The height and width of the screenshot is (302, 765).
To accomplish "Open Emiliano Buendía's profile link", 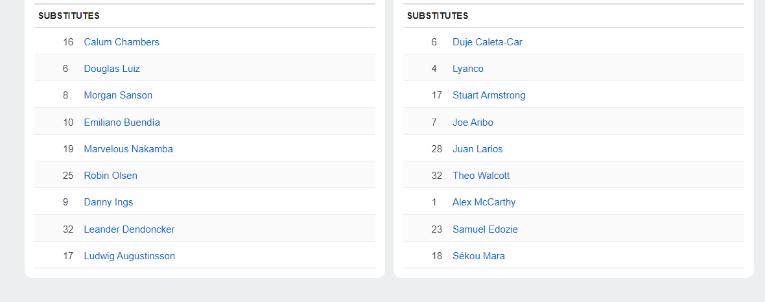I will pos(122,122).
